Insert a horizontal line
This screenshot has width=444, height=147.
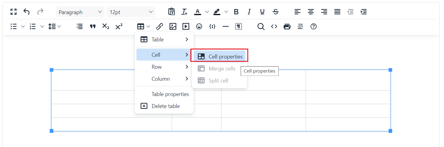(226, 27)
